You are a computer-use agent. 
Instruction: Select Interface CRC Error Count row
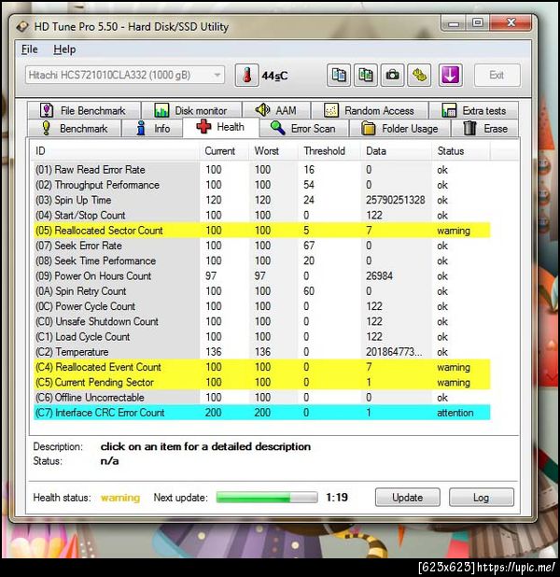point(262,413)
